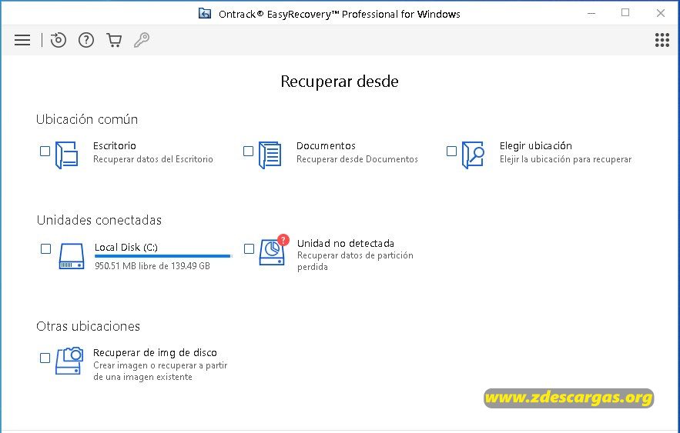Open the hamburger menu

click(22, 40)
